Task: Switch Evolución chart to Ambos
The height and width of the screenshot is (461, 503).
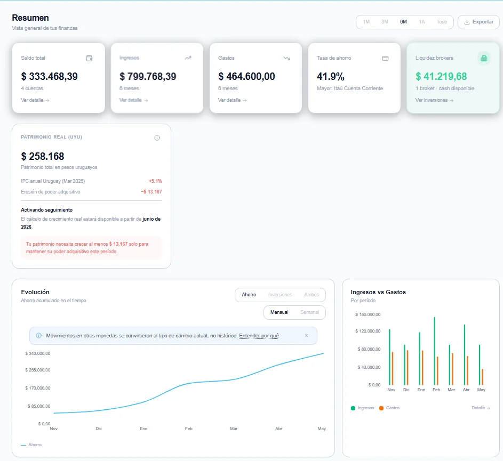Action: pyautogui.click(x=312, y=295)
